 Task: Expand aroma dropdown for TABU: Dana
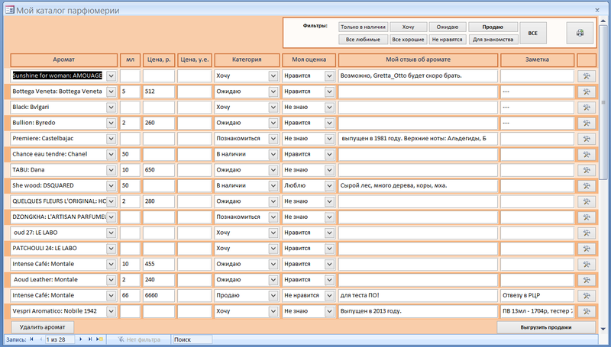point(111,170)
